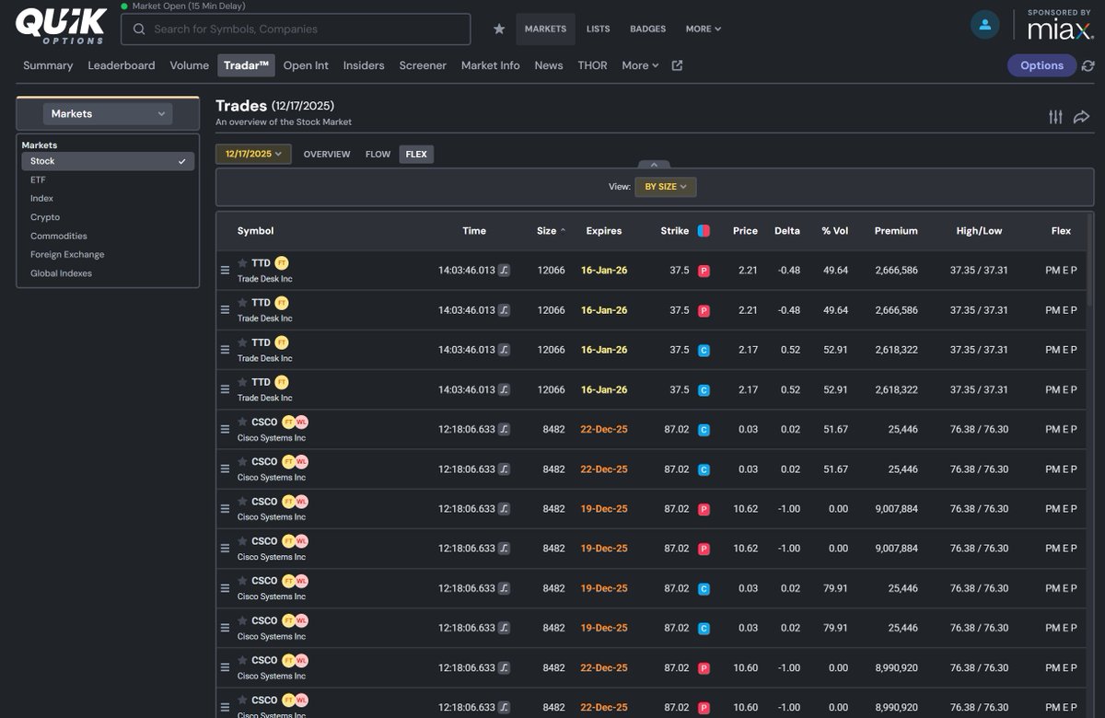Toggle sort on the Size column header
Screen dimensions: 1105x718
click(x=551, y=231)
